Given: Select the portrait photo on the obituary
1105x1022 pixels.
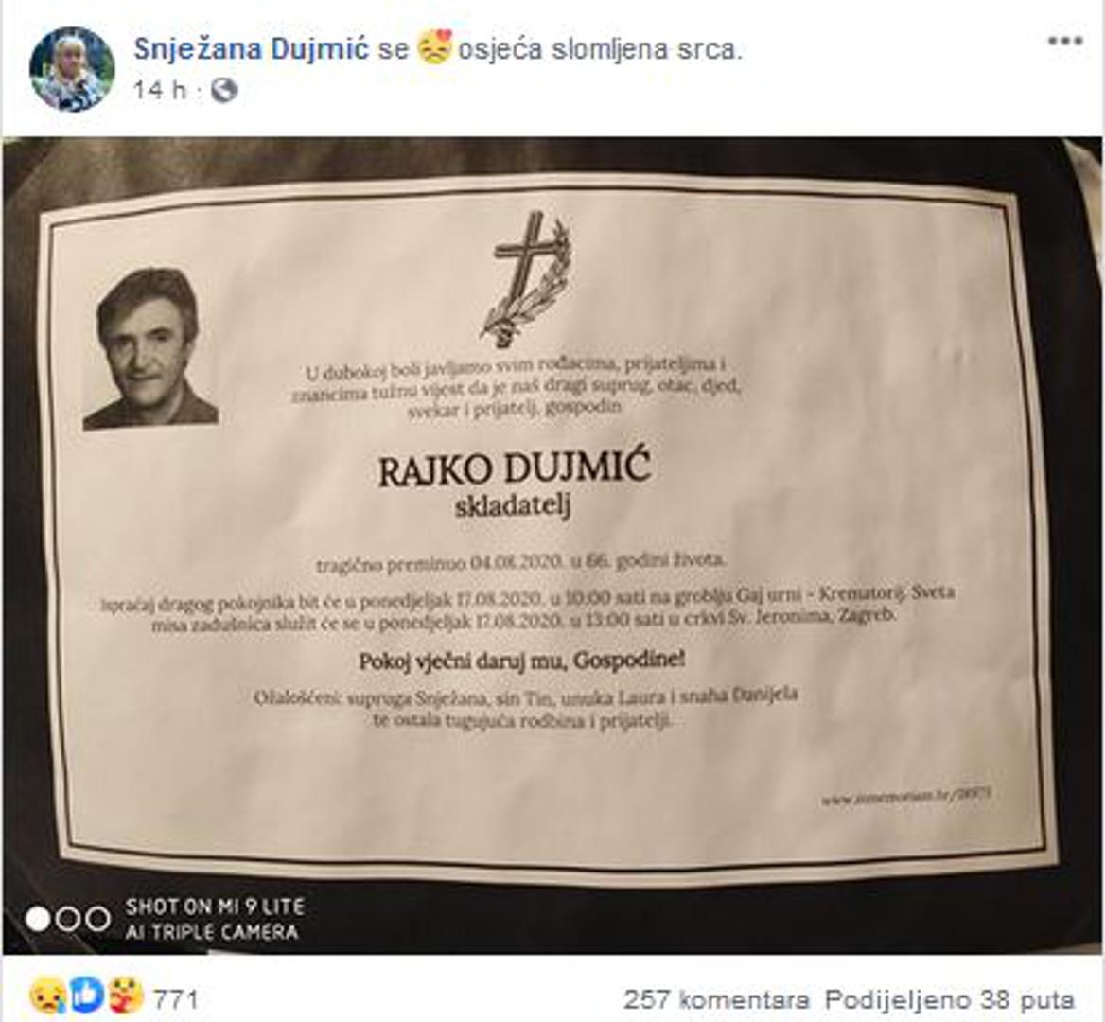Looking at the screenshot, I should click(x=150, y=348).
